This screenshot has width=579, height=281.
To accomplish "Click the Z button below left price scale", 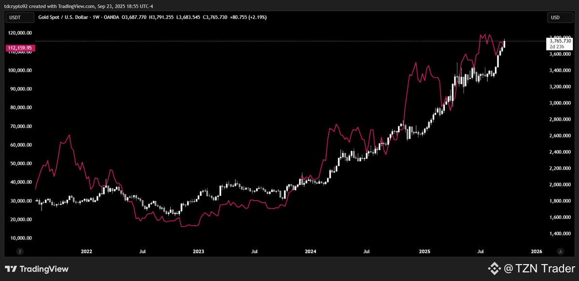I will [x=20, y=252].
